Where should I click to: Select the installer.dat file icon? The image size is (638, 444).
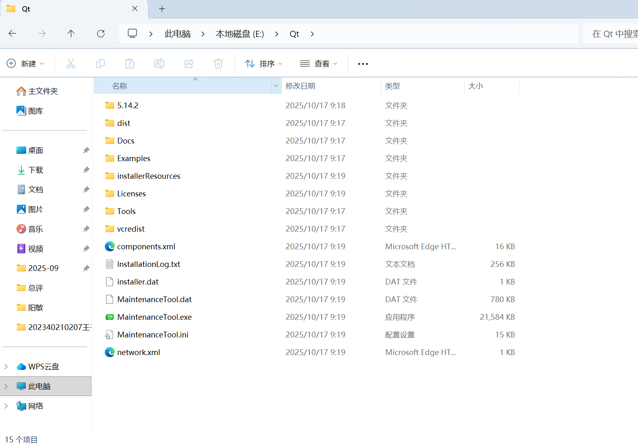click(109, 282)
